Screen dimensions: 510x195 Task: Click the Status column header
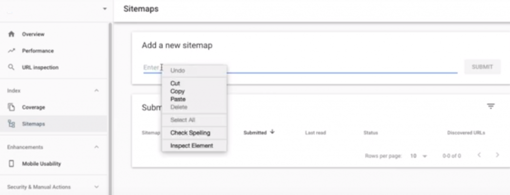pos(371,133)
